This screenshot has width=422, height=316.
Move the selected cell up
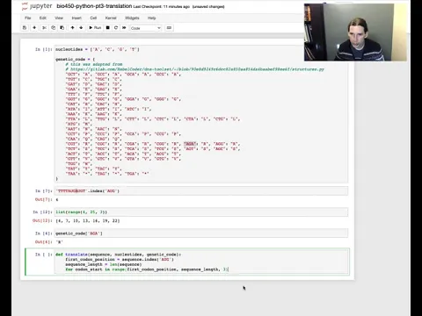tap(72, 27)
